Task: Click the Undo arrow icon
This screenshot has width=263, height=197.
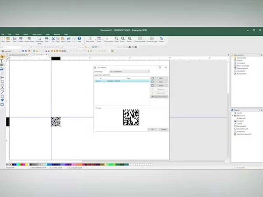Action: pos(68,39)
